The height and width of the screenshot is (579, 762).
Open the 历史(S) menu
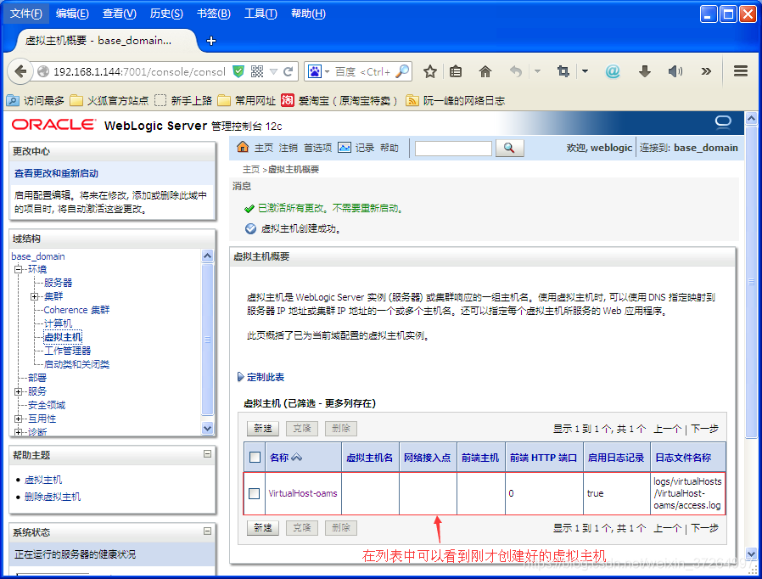click(x=166, y=14)
